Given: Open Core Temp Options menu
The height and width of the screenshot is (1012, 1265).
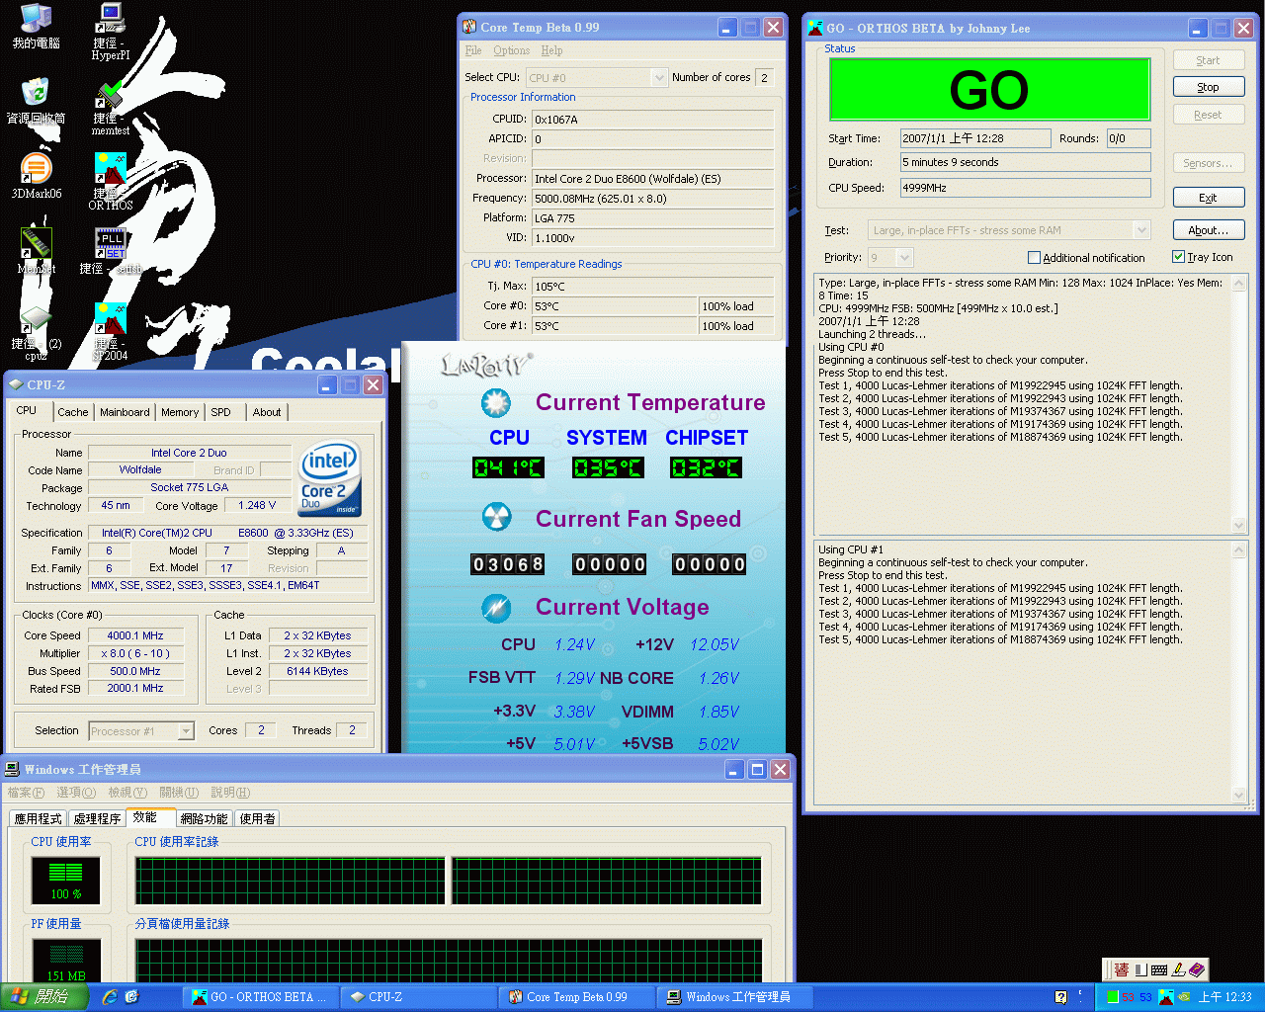Looking at the screenshot, I should (511, 50).
